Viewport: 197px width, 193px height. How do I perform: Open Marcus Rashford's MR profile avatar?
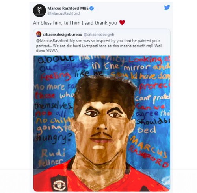[x=39, y=11]
